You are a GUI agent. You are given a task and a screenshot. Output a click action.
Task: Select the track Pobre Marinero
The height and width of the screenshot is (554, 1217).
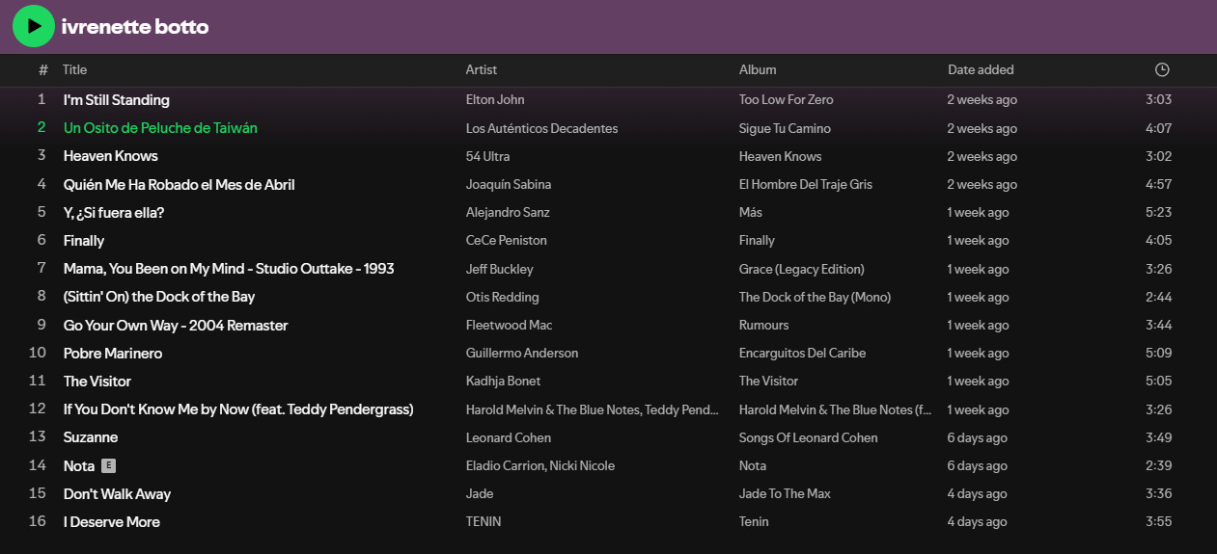click(113, 354)
